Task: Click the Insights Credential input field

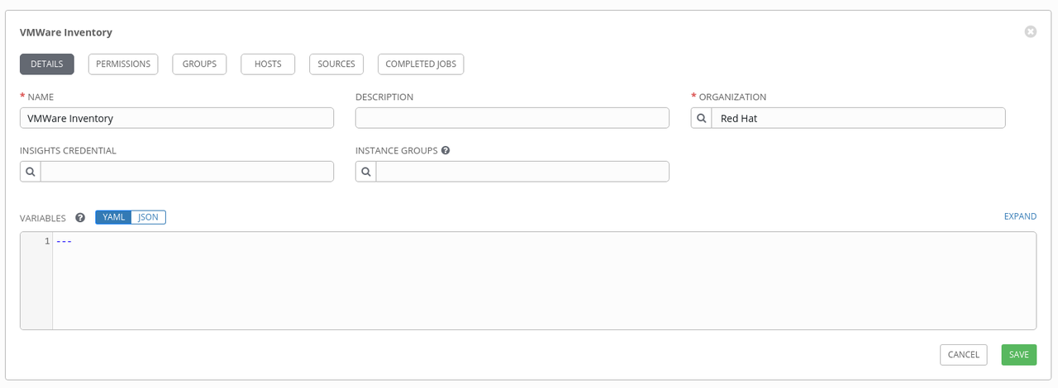Action: coord(187,172)
